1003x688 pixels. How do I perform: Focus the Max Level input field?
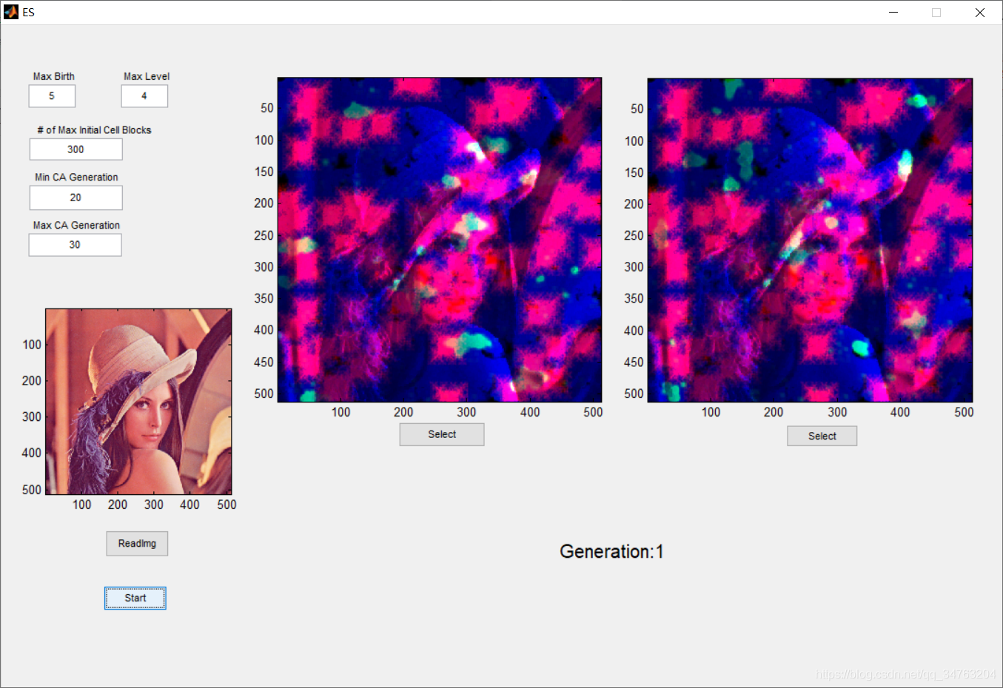(x=144, y=96)
